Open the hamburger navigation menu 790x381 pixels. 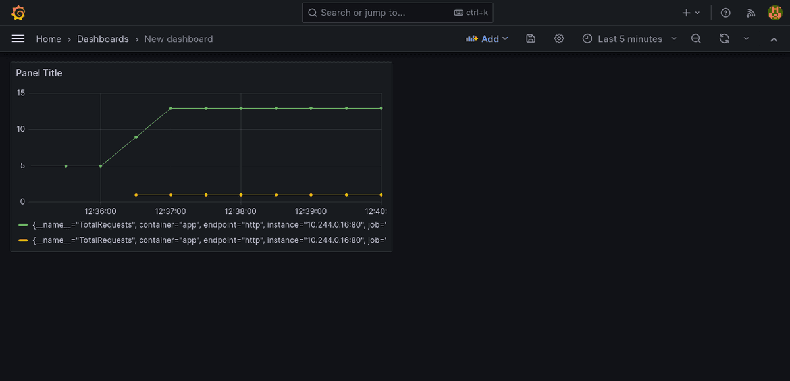(18, 39)
